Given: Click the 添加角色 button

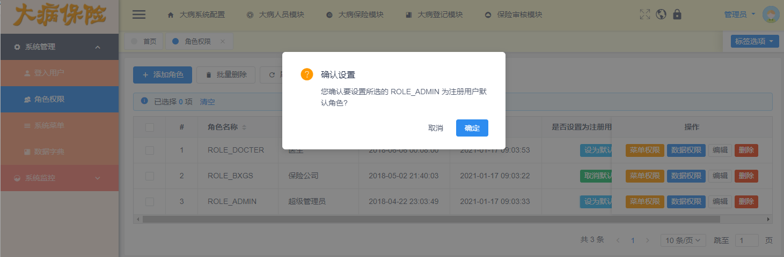Looking at the screenshot, I should coord(163,75).
